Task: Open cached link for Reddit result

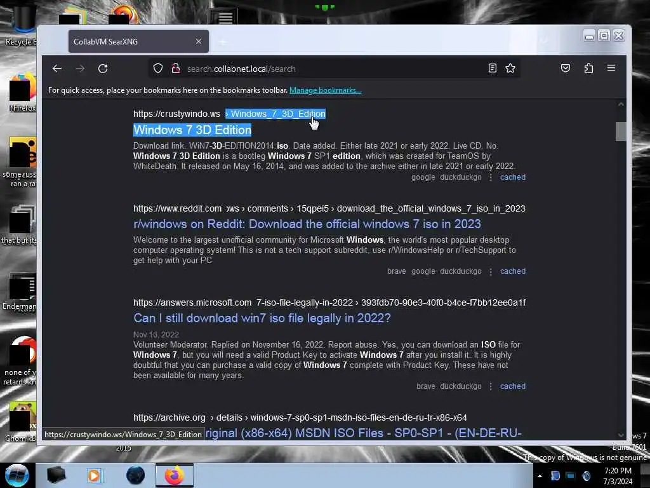Action: point(513,271)
